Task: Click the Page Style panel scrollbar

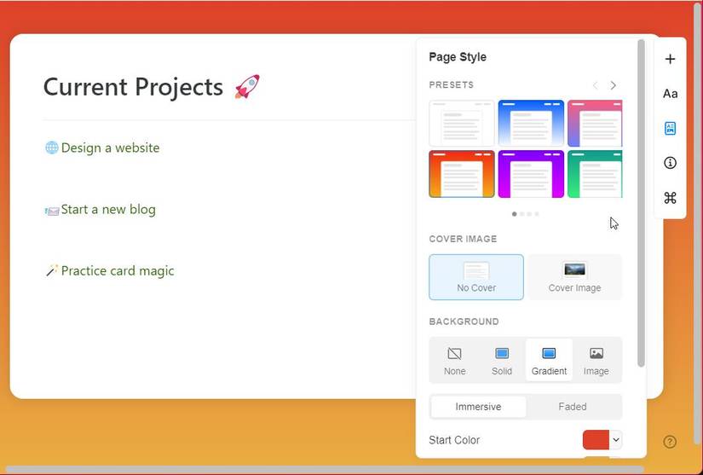Action: [x=641, y=203]
